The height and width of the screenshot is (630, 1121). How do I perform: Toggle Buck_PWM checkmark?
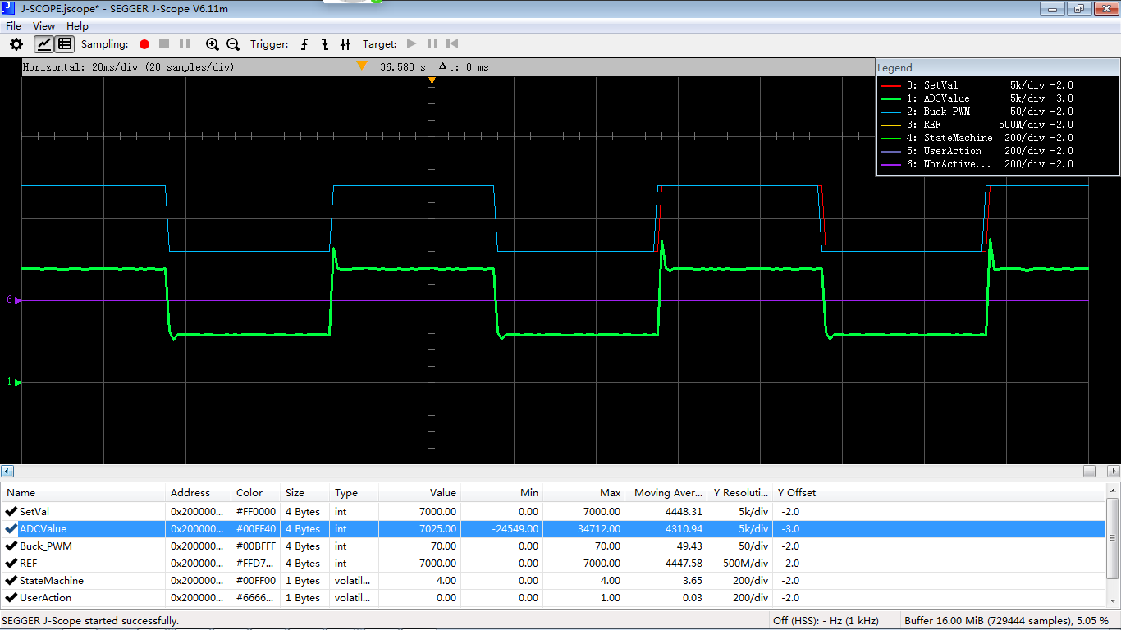pos(11,546)
